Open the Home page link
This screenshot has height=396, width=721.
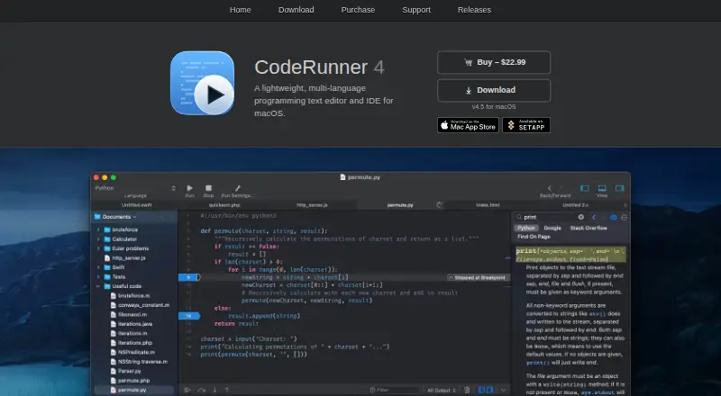click(240, 10)
